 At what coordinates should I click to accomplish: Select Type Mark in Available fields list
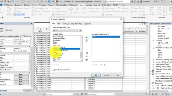57,59
